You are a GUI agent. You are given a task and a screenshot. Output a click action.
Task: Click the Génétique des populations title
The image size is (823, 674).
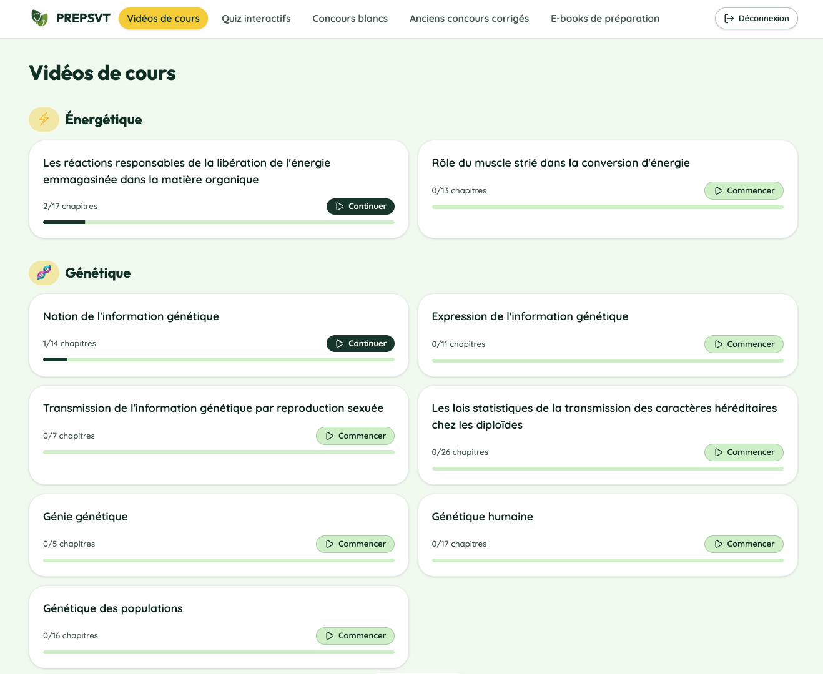click(x=112, y=608)
